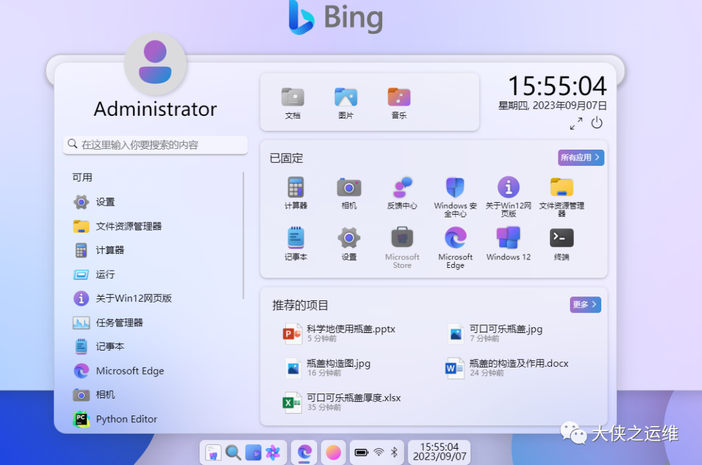Click the Wi-Fi icon in taskbar tray
Image resolution: width=702 pixels, height=465 pixels.
point(379,452)
